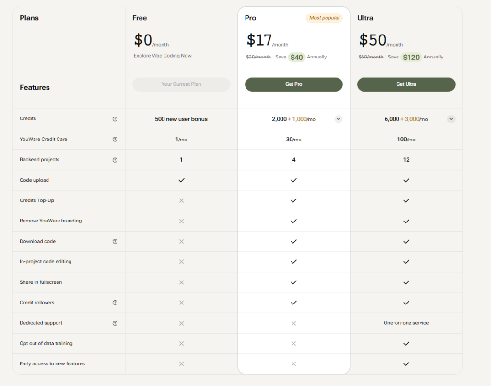
Task: Click the Your Current Plan button
Action: pyautogui.click(x=181, y=84)
